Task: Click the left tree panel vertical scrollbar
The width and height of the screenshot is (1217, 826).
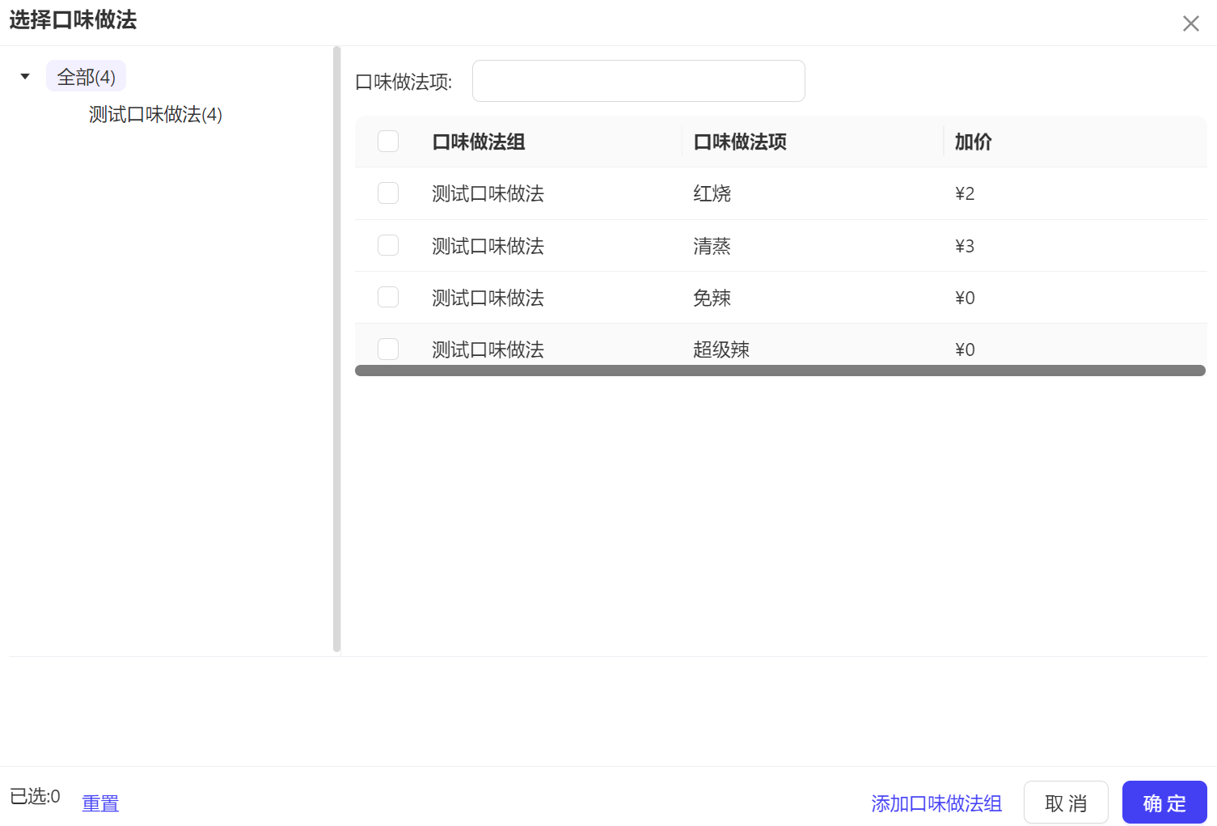Action: click(x=336, y=349)
